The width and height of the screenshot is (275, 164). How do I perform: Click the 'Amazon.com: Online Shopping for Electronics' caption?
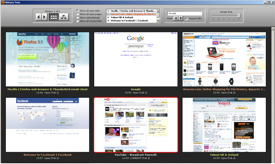[x=224, y=89]
